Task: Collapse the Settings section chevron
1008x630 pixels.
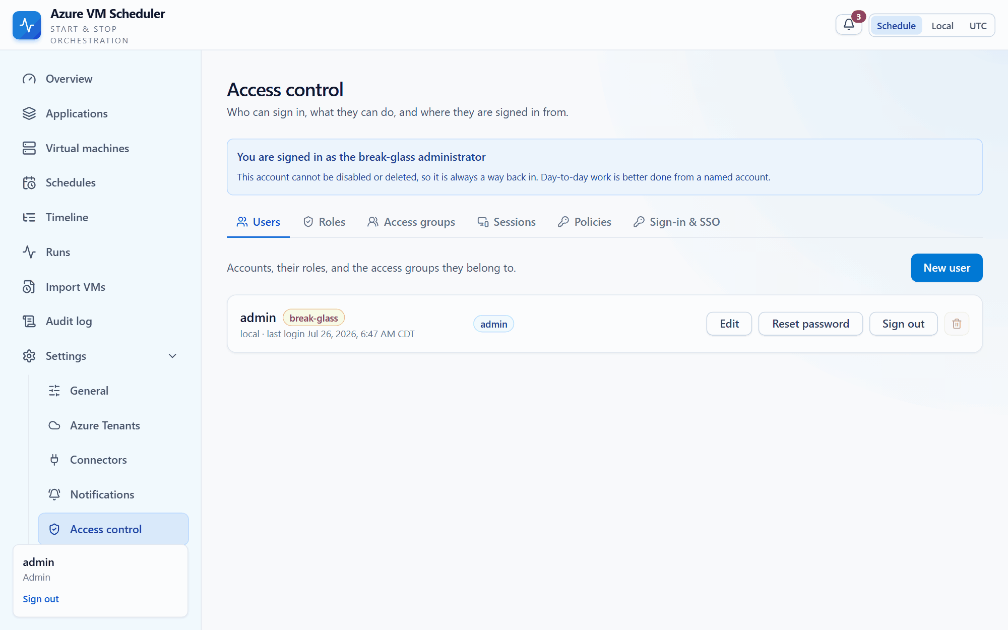Action: (172, 356)
